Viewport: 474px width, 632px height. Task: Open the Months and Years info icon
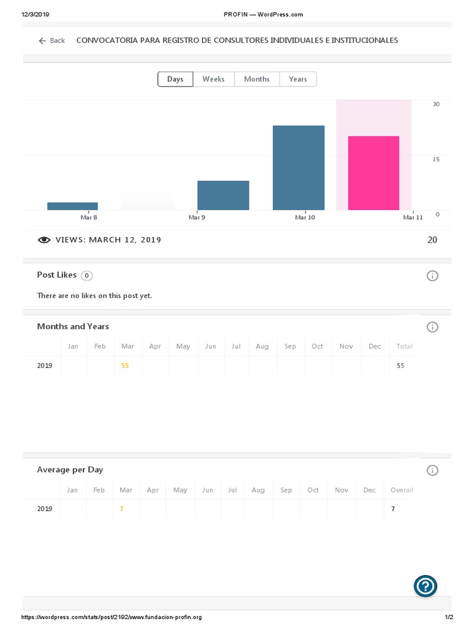click(x=432, y=327)
